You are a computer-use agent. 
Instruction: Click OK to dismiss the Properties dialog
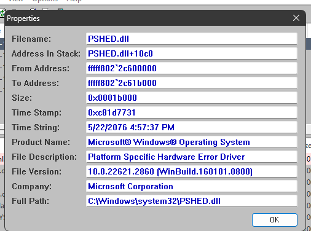pos(275,220)
